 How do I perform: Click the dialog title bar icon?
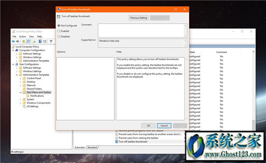pos(59,9)
